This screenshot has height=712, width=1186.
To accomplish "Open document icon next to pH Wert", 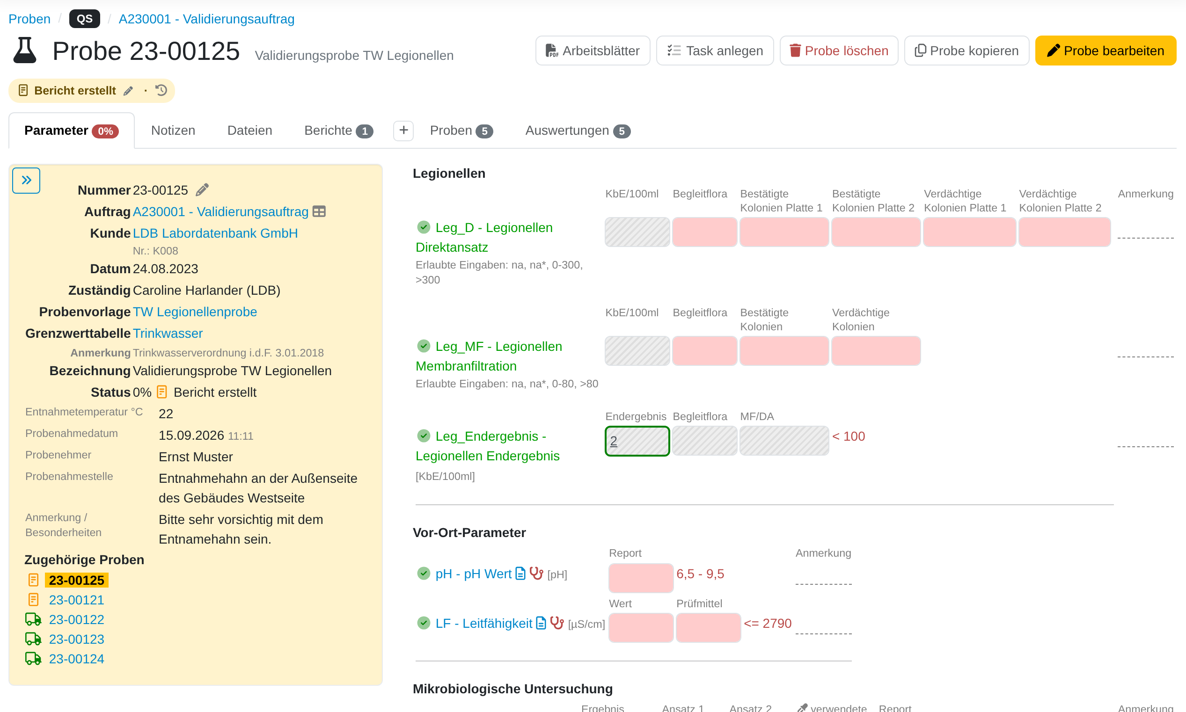I will click(x=520, y=574).
